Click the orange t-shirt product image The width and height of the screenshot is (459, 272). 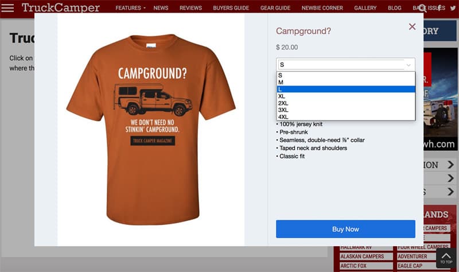point(151,130)
